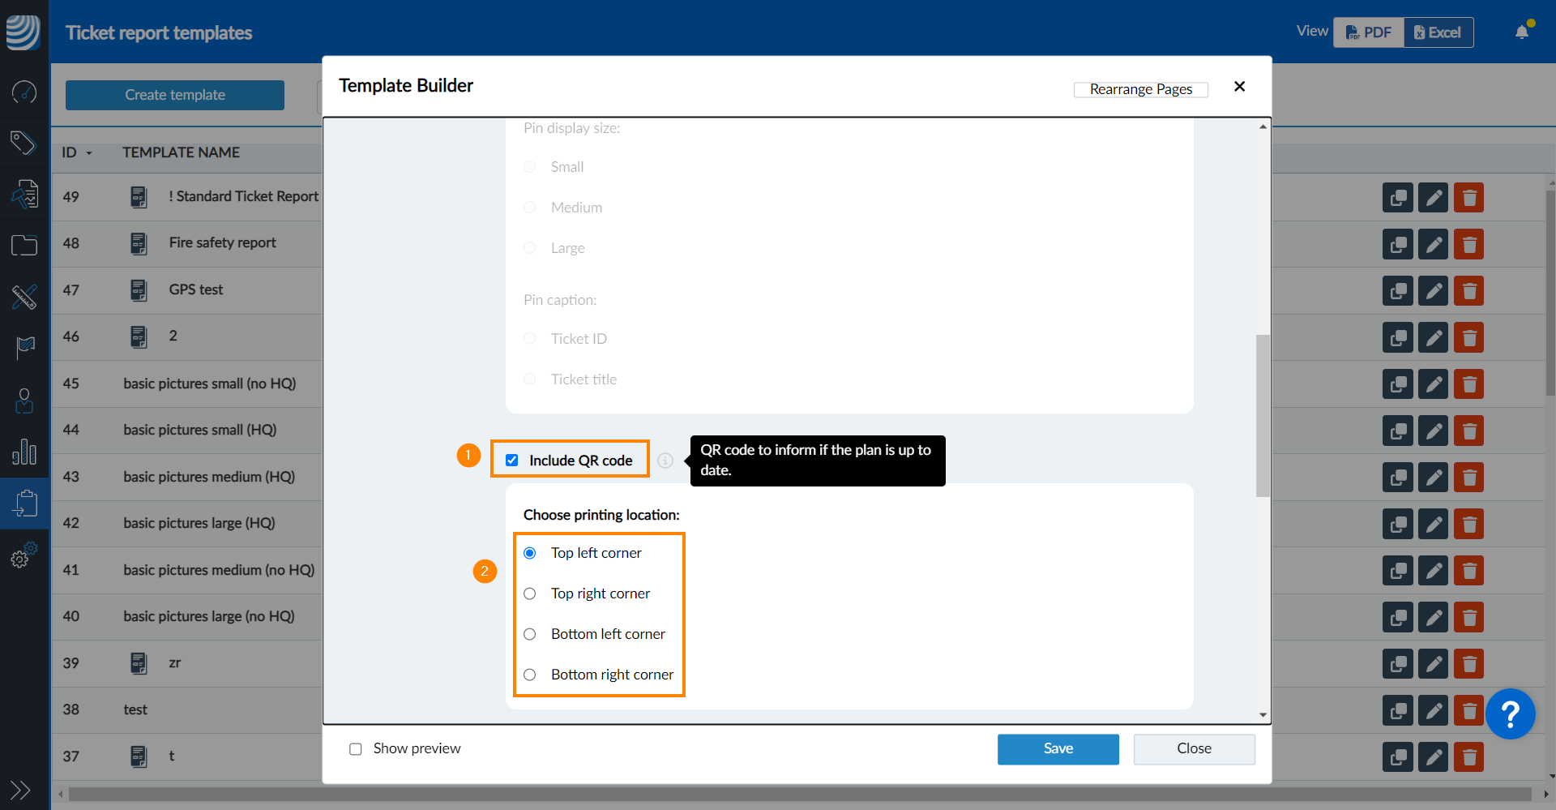Open the statistics bar chart sidebar icon

[24, 452]
